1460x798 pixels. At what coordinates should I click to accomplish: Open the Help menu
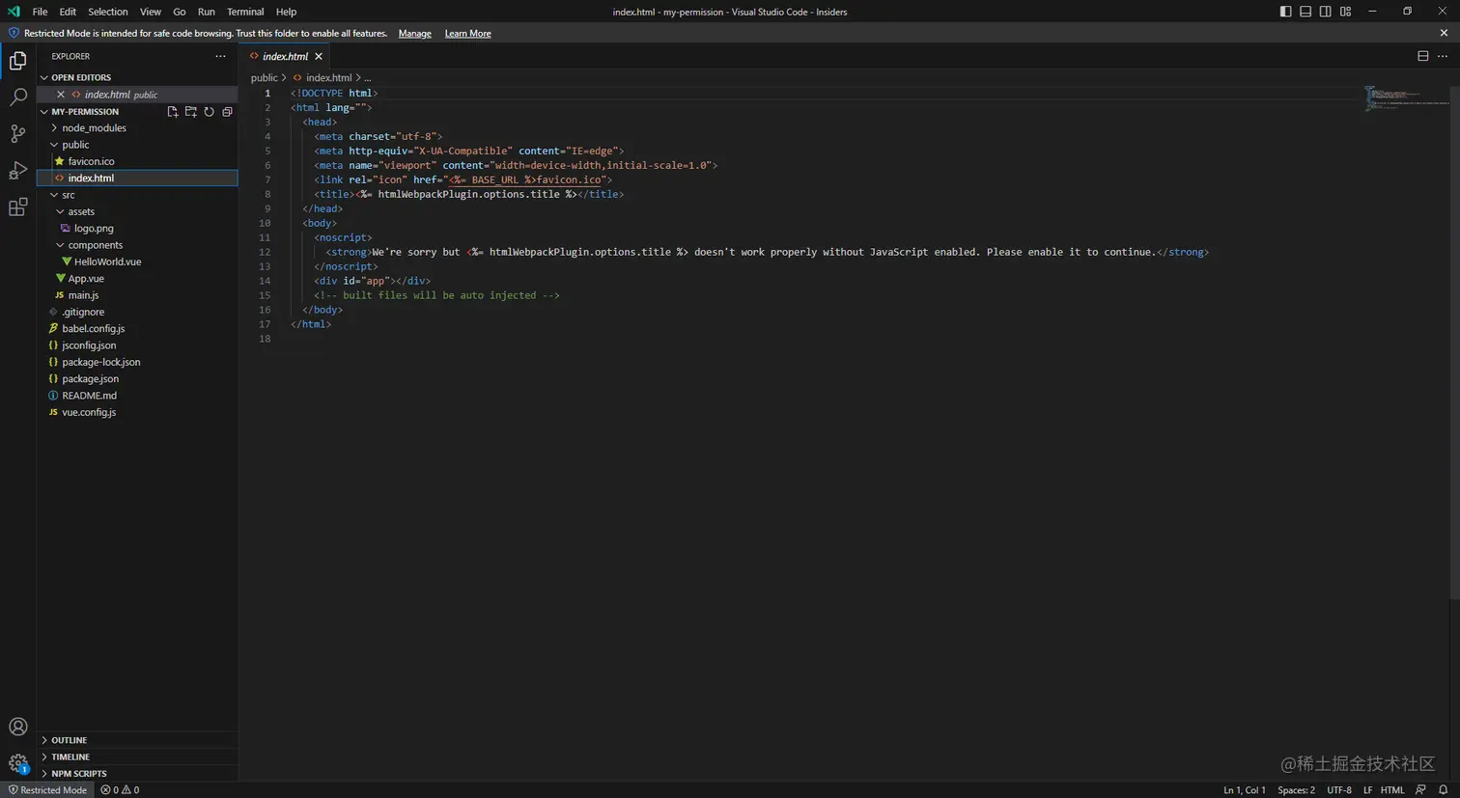pos(286,12)
